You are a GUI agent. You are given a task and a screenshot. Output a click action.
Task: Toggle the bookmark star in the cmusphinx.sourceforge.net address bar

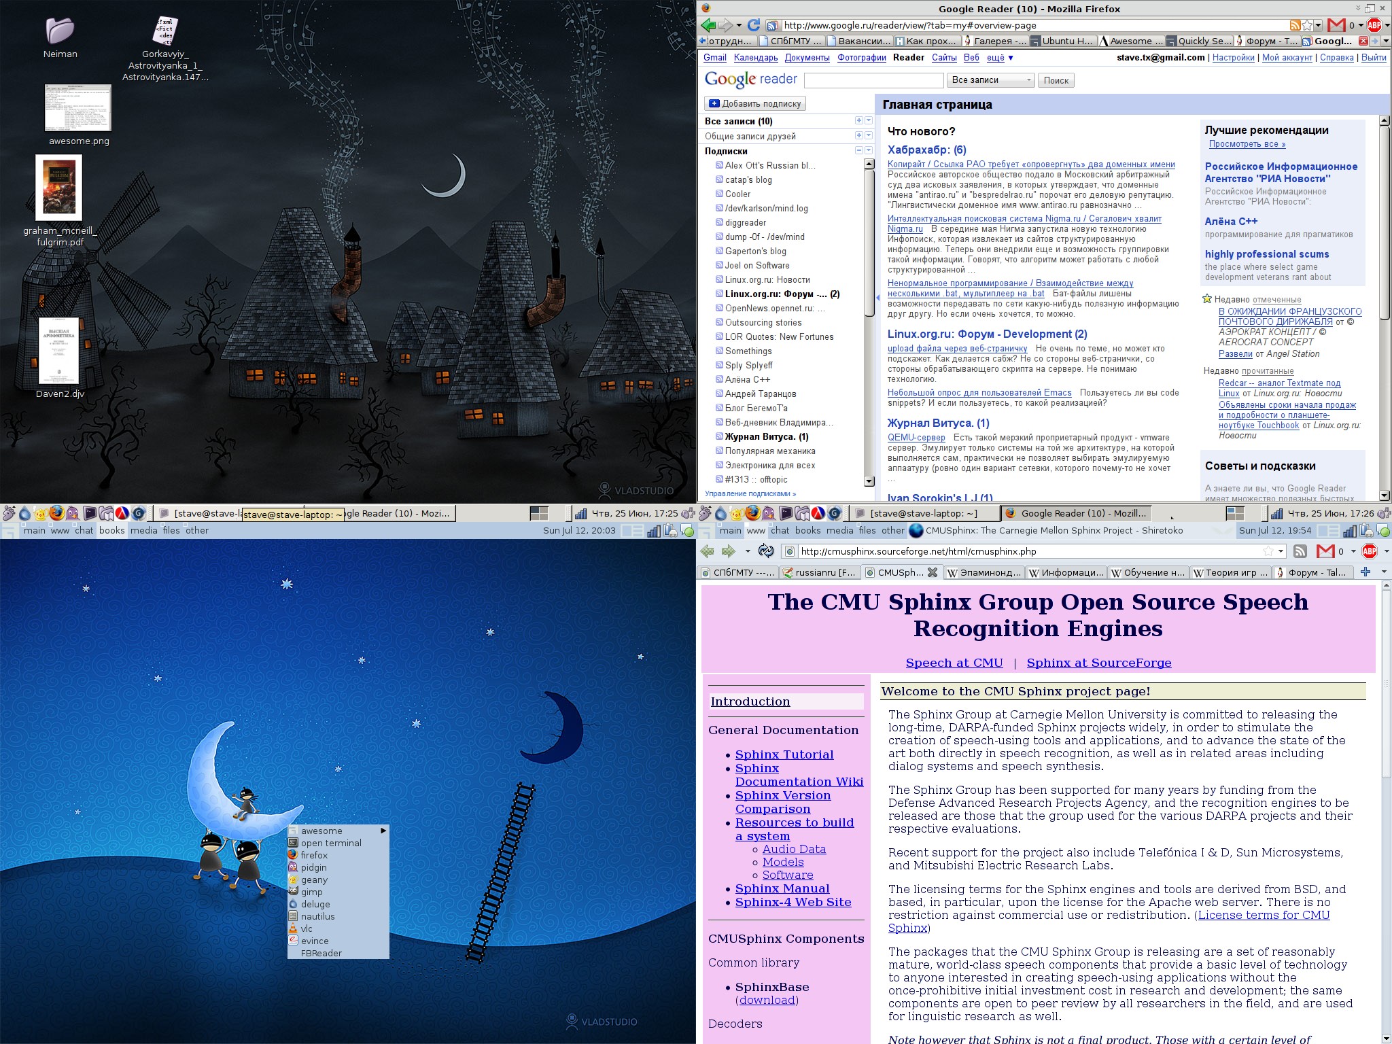[1268, 551]
